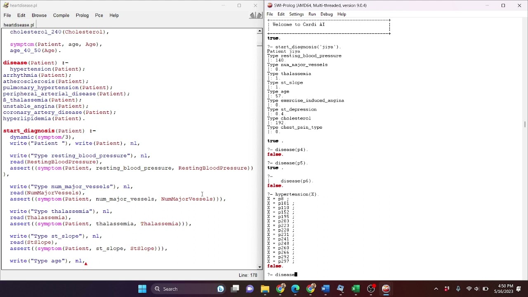
Task: Click 'peripheral_arterial_disease(Patient);' line in editor
Action: click(66, 94)
